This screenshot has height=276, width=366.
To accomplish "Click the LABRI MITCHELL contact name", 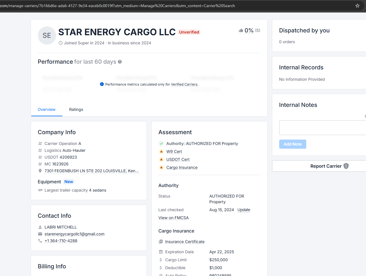I will (61, 227).
